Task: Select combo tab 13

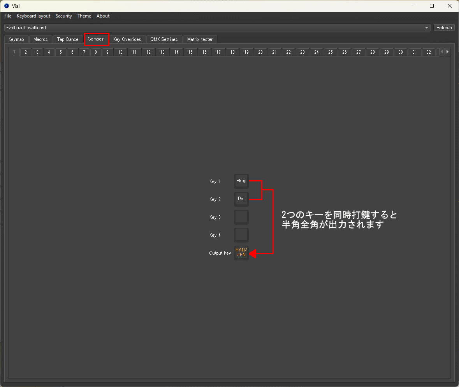Action: pos(162,52)
